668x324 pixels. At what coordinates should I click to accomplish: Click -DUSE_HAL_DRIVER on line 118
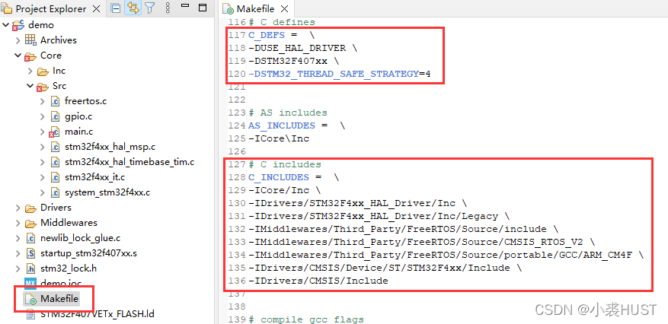(x=297, y=48)
